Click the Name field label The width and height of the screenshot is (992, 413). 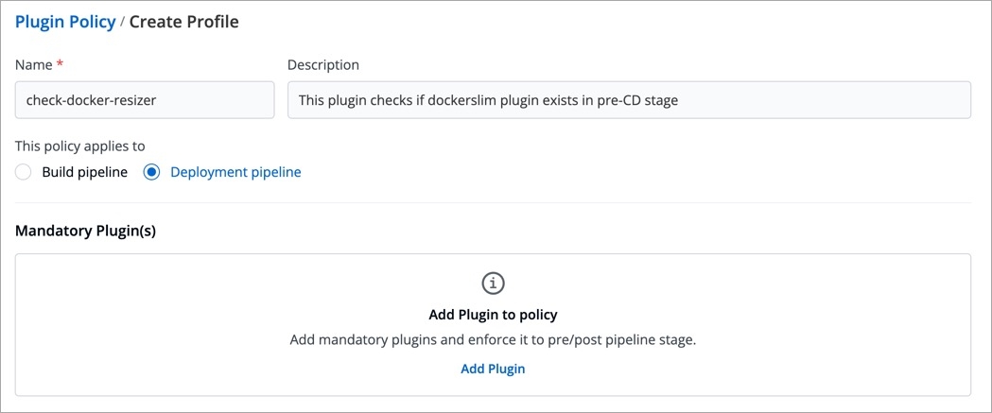point(33,65)
